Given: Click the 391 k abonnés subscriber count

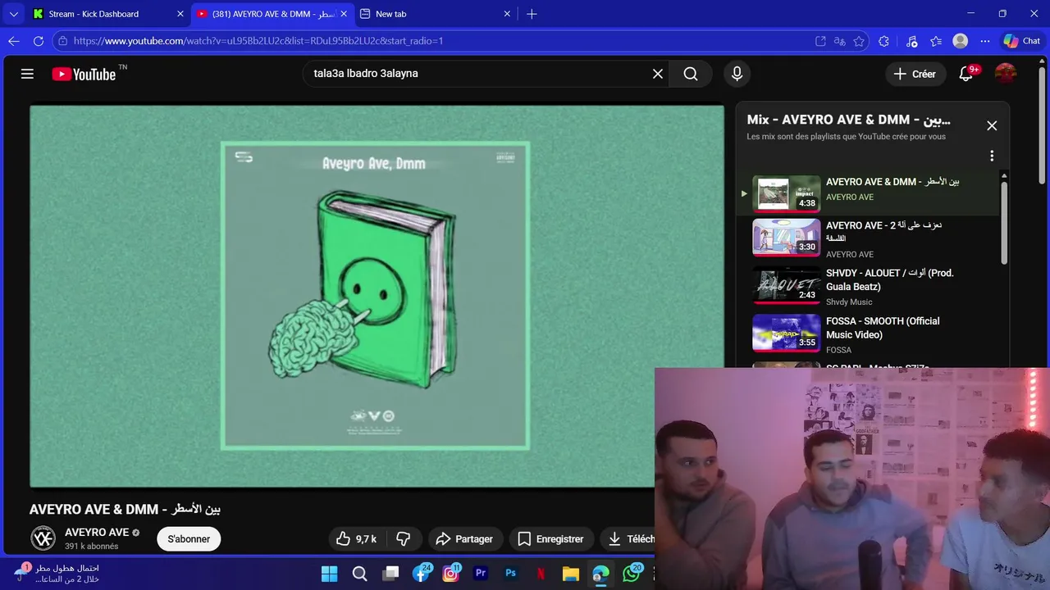Looking at the screenshot, I should 92,547.
